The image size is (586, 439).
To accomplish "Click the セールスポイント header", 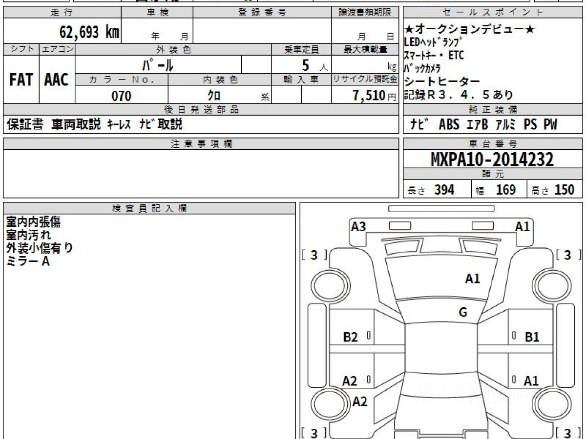I will coord(493,13).
